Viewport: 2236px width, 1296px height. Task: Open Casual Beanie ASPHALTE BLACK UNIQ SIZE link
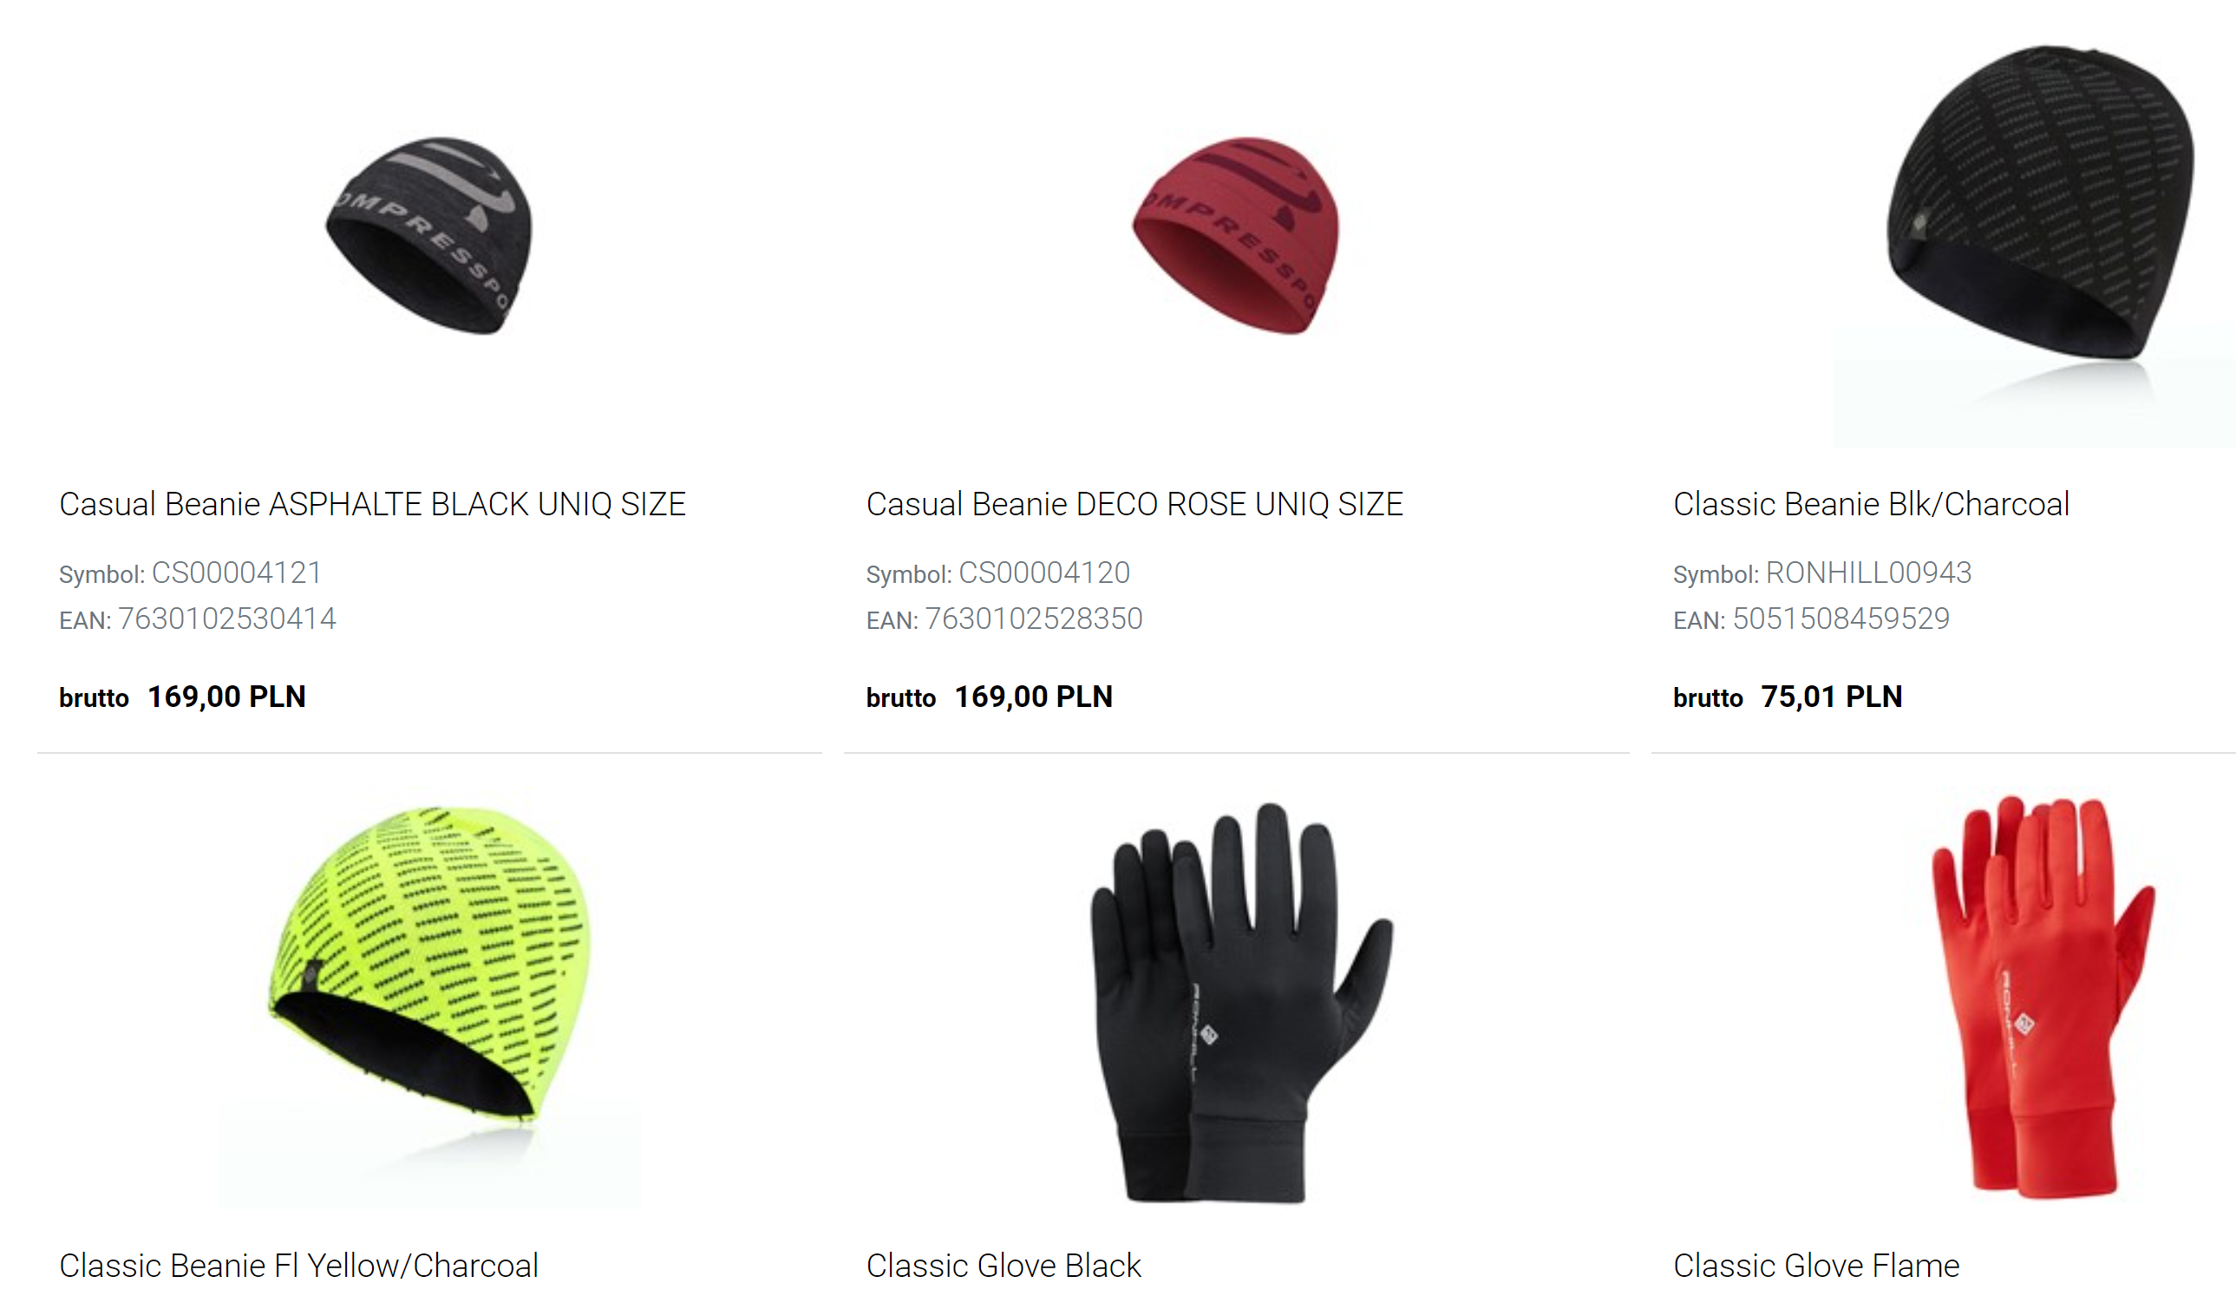tap(372, 504)
